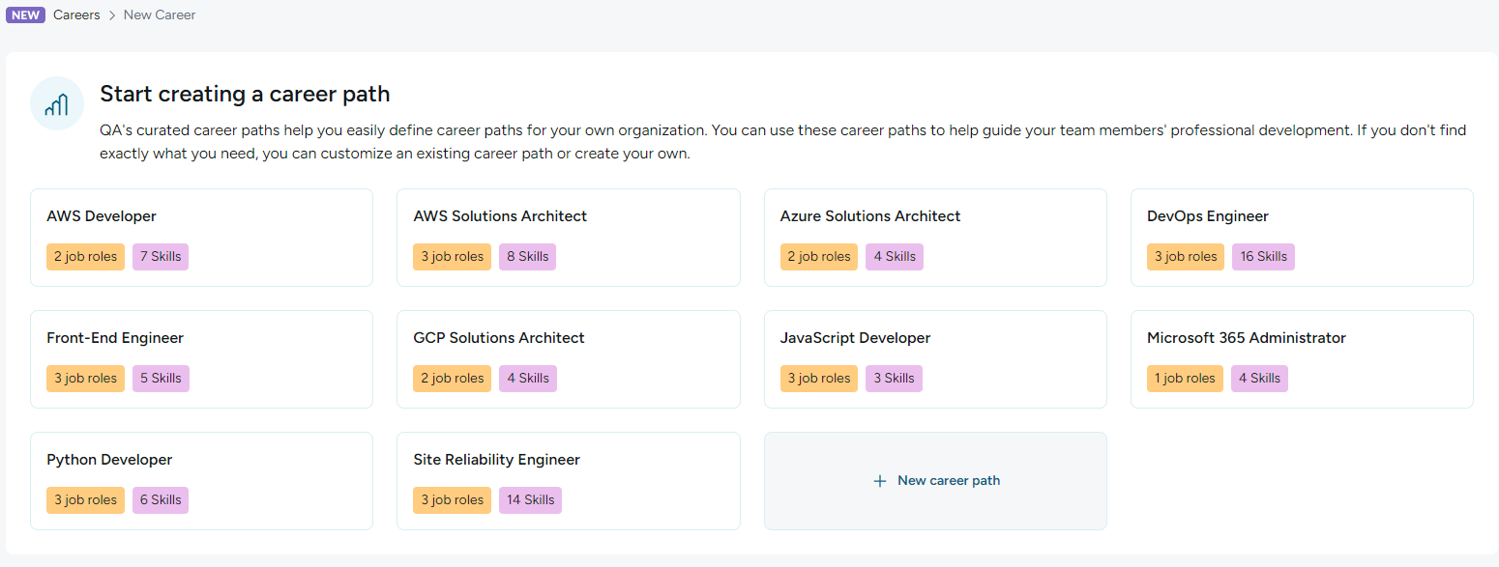Choose the DevOps Engineer career path
The width and height of the screenshot is (1499, 567).
[1302, 238]
